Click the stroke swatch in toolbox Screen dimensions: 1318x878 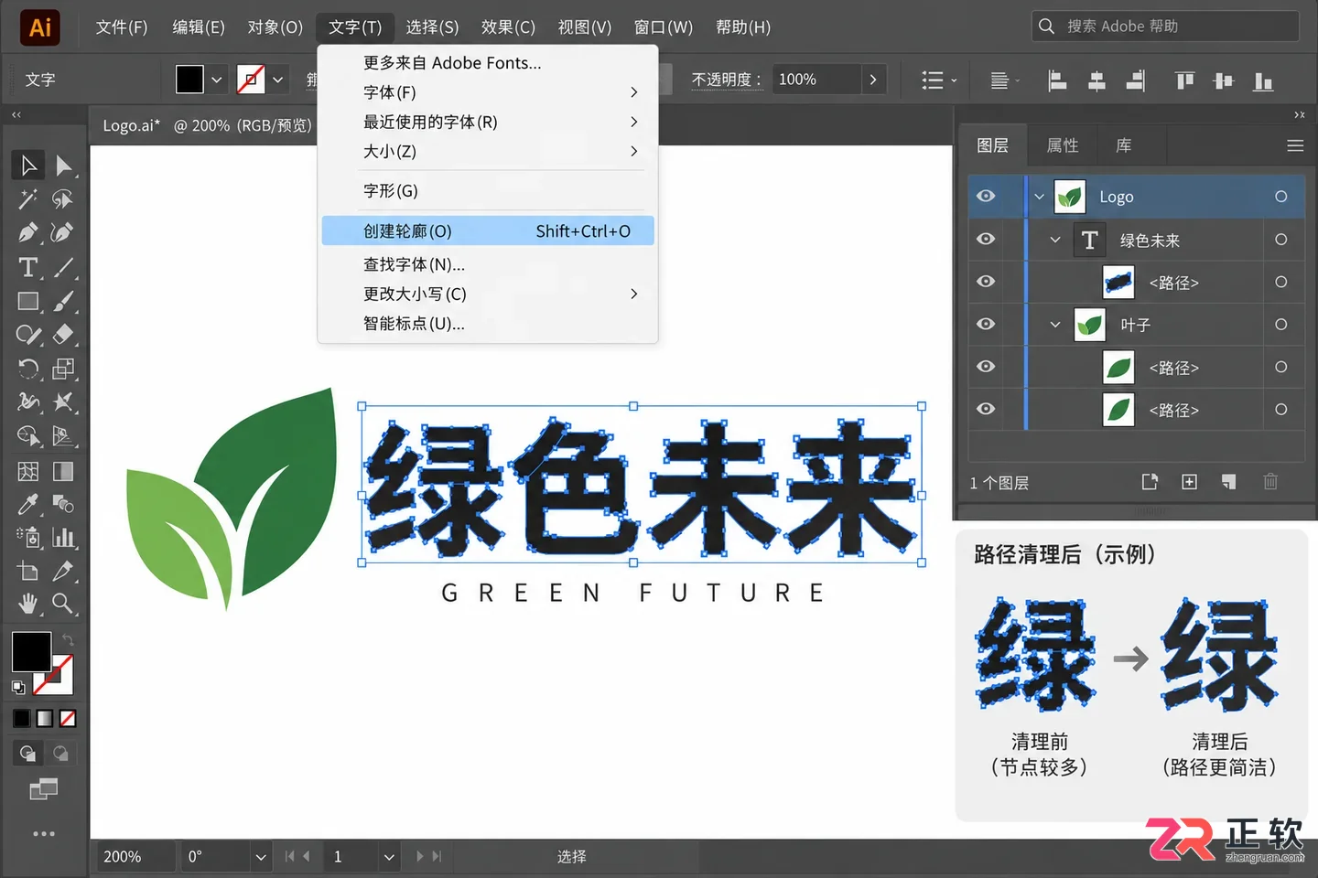click(x=55, y=676)
